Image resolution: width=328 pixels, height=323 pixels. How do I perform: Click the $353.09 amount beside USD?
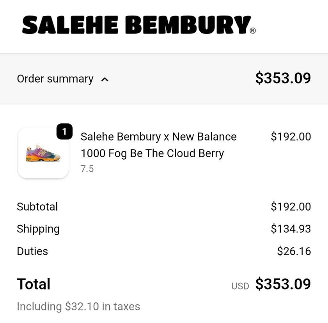tap(283, 284)
